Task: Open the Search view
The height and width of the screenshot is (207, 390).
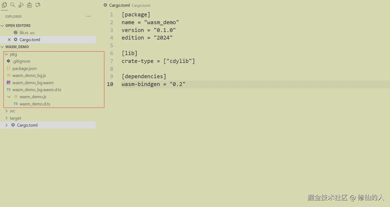Action: point(13,5)
